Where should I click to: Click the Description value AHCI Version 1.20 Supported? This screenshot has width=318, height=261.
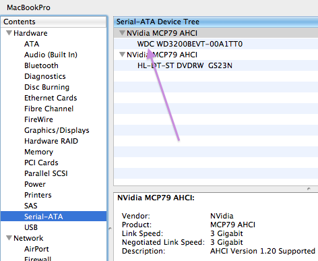263,251
